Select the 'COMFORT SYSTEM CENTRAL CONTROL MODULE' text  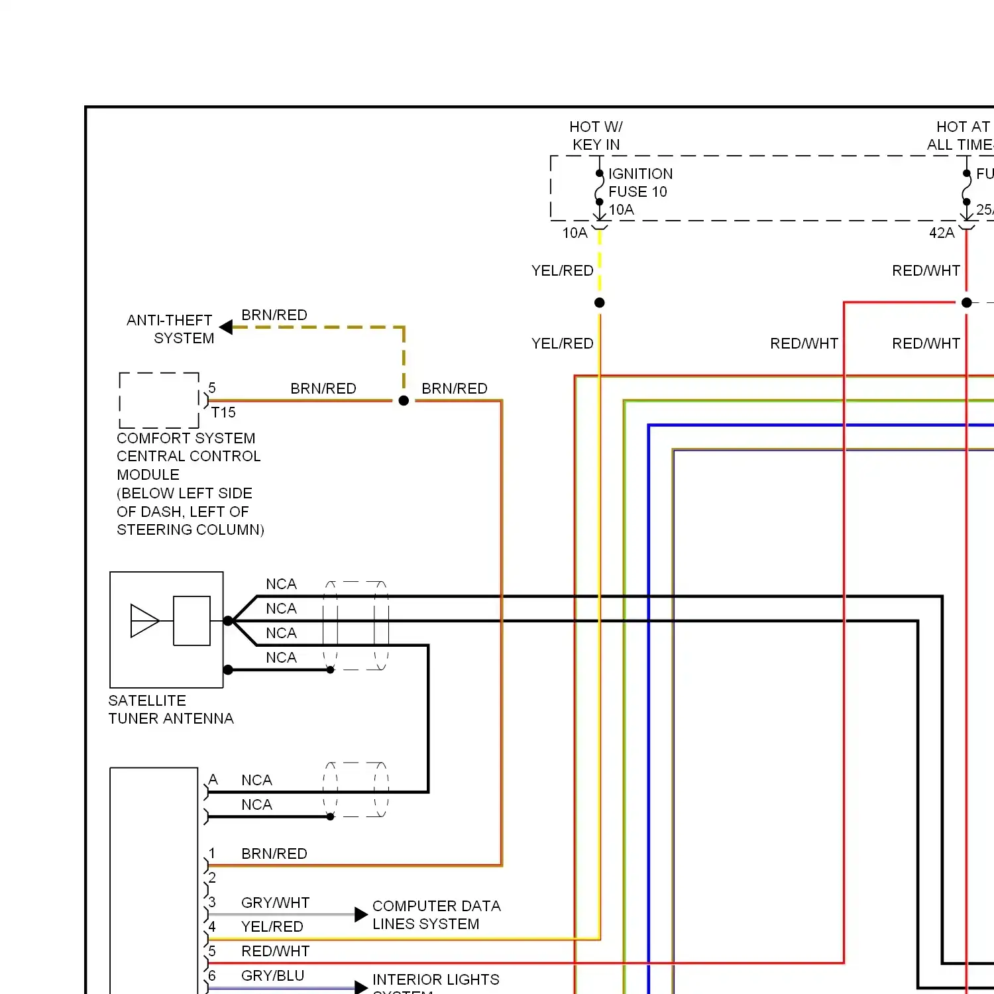189,457
